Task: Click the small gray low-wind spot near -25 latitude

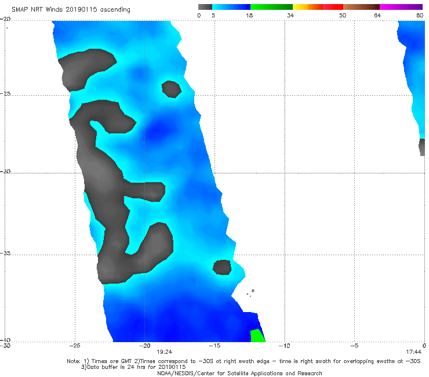Action: click(172, 89)
